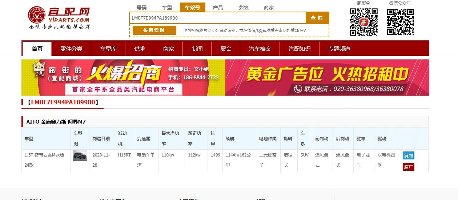458x200 pixels.
Task: Open 车型库 in the navigation bar
Action: (x=108, y=49)
